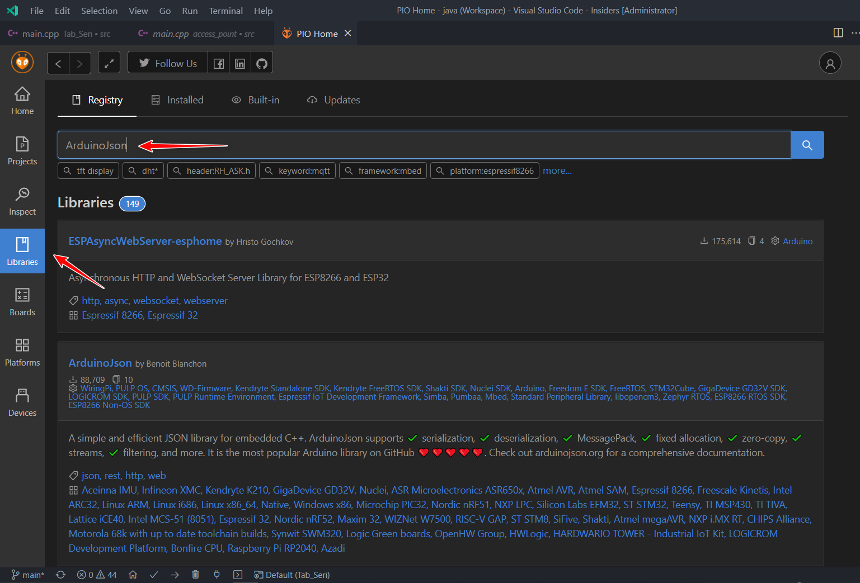Click the 'json, rest, http, web' keywords link
Image resolution: width=860 pixels, height=583 pixels.
point(124,476)
